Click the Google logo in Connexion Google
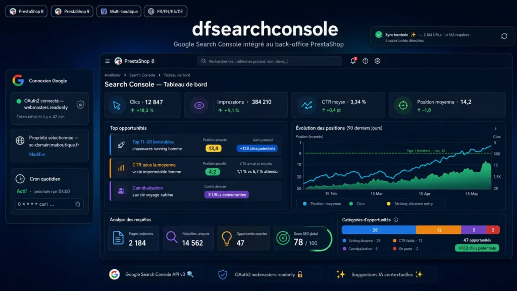 pos(18,80)
